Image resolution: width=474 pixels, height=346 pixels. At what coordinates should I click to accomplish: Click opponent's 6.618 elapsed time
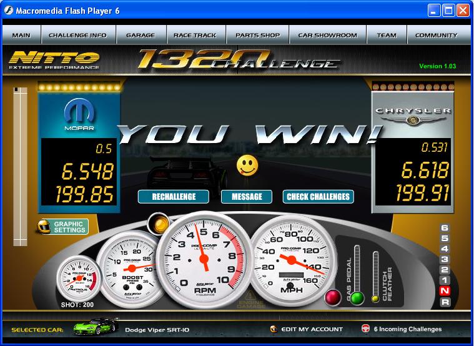425,170
